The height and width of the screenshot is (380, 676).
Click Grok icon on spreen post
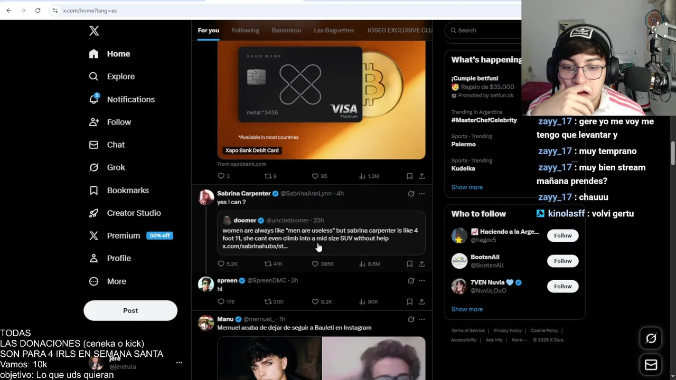point(411,280)
